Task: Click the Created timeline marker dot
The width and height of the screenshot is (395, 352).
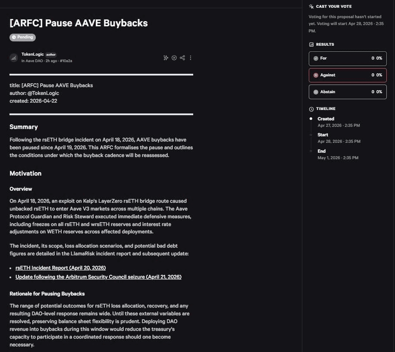Action: click(311, 119)
